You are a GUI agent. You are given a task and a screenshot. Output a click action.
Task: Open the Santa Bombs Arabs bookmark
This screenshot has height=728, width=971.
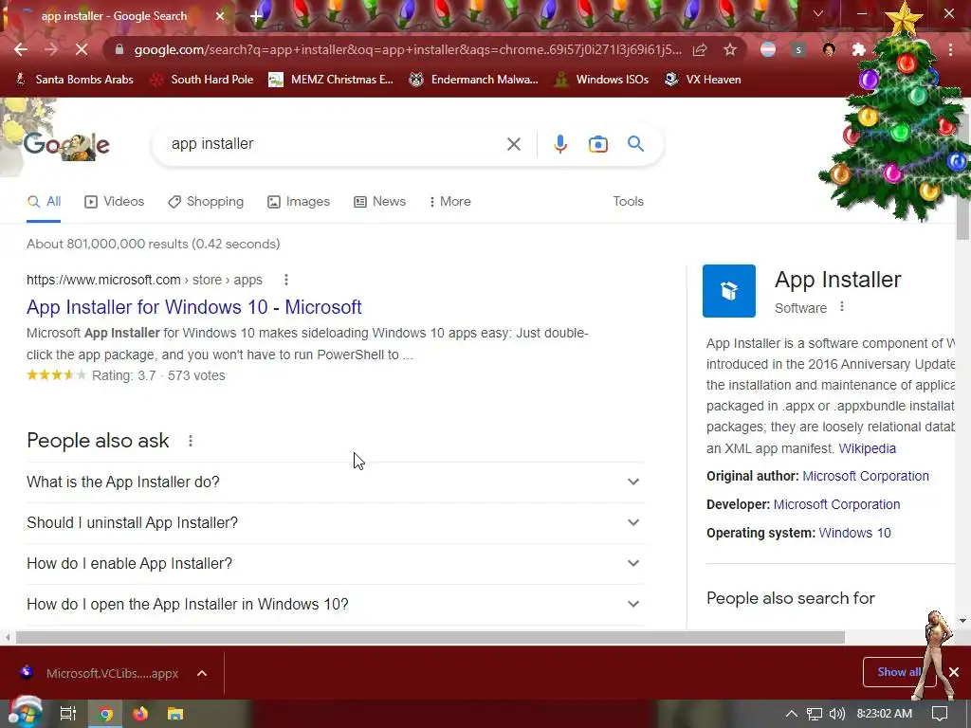74,80
